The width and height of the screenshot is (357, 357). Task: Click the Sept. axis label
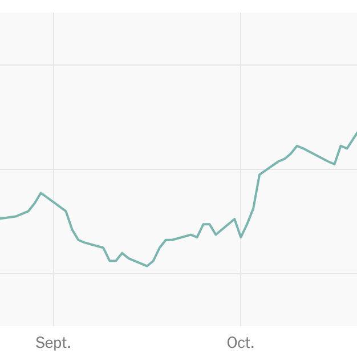(53, 343)
